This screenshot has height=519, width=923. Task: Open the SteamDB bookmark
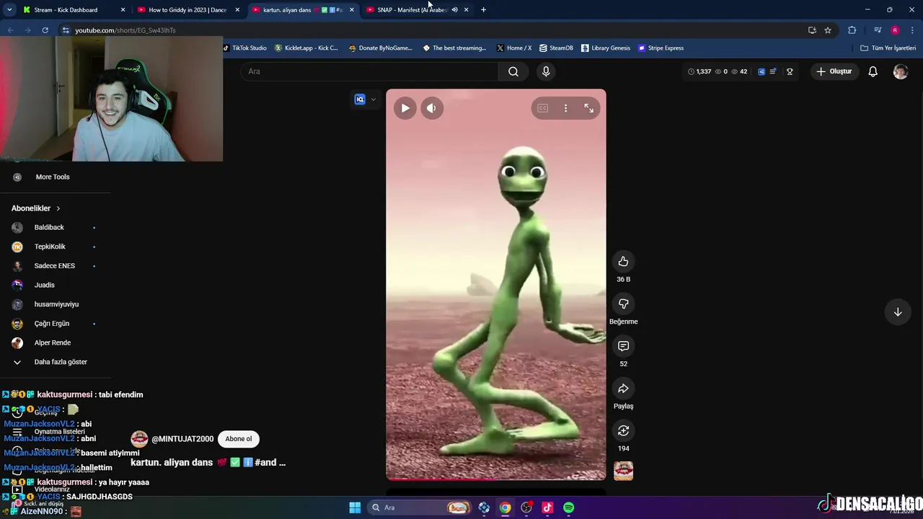(556, 48)
